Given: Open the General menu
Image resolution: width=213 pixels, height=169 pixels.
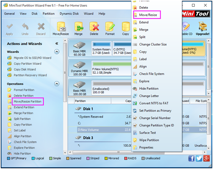Looking at the screenshot, I should pos(10,14).
